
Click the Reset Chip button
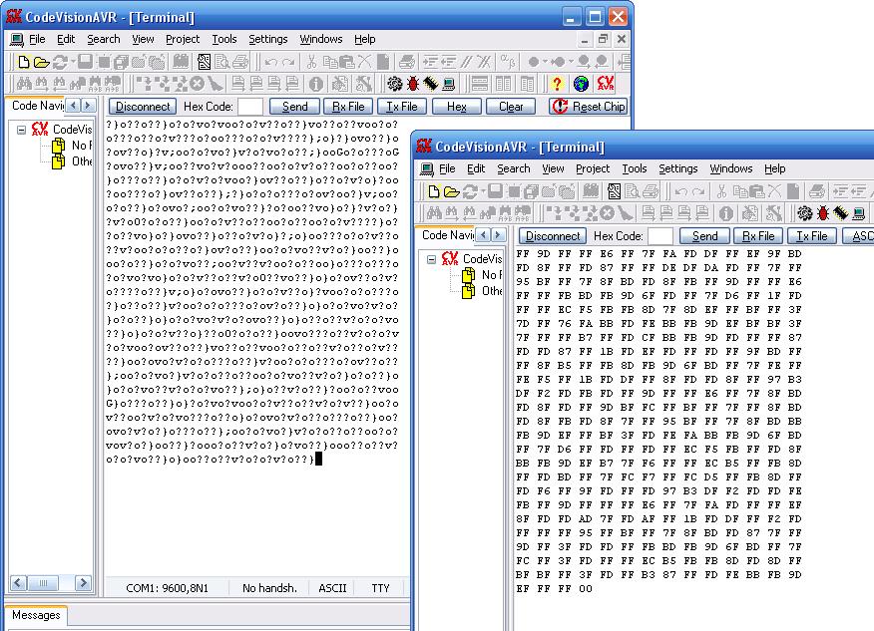(589, 107)
